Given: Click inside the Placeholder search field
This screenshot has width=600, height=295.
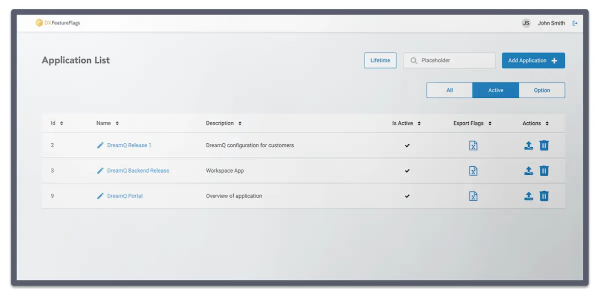Looking at the screenshot, I should point(449,60).
